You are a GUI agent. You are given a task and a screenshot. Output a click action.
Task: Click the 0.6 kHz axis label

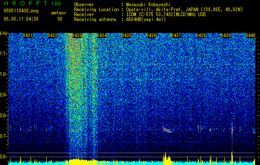coord(3,157)
